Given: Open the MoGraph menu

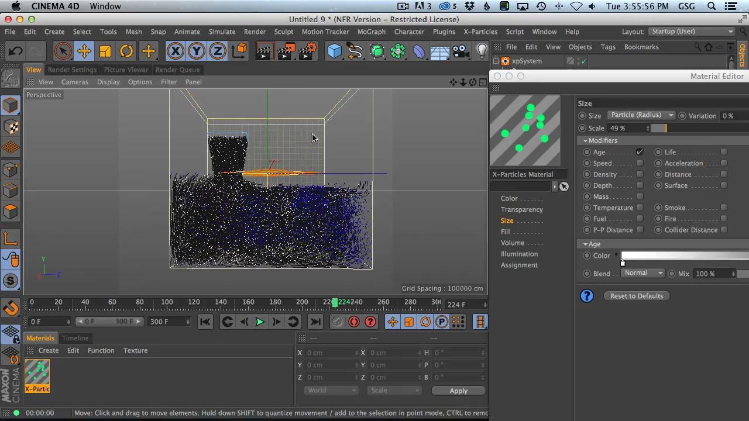Looking at the screenshot, I should [x=371, y=32].
